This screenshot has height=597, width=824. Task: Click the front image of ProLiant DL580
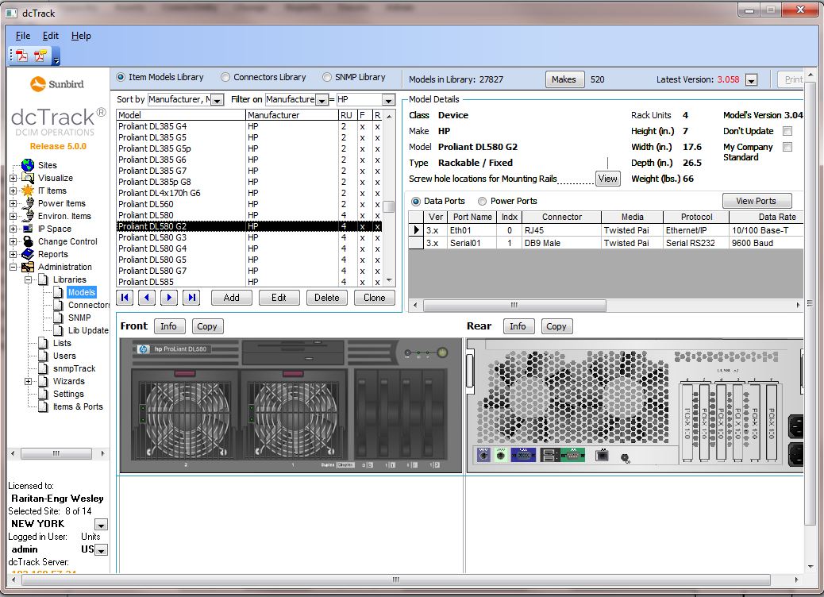point(291,406)
